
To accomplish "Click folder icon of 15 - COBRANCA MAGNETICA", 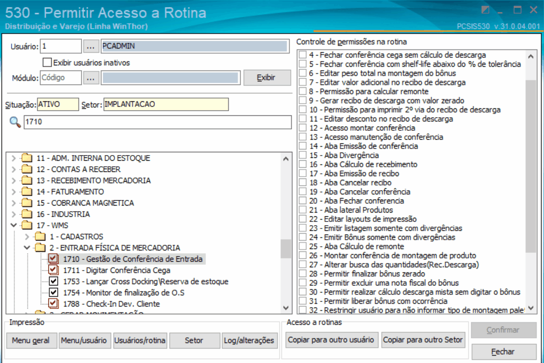I will (x=27, y=202).
